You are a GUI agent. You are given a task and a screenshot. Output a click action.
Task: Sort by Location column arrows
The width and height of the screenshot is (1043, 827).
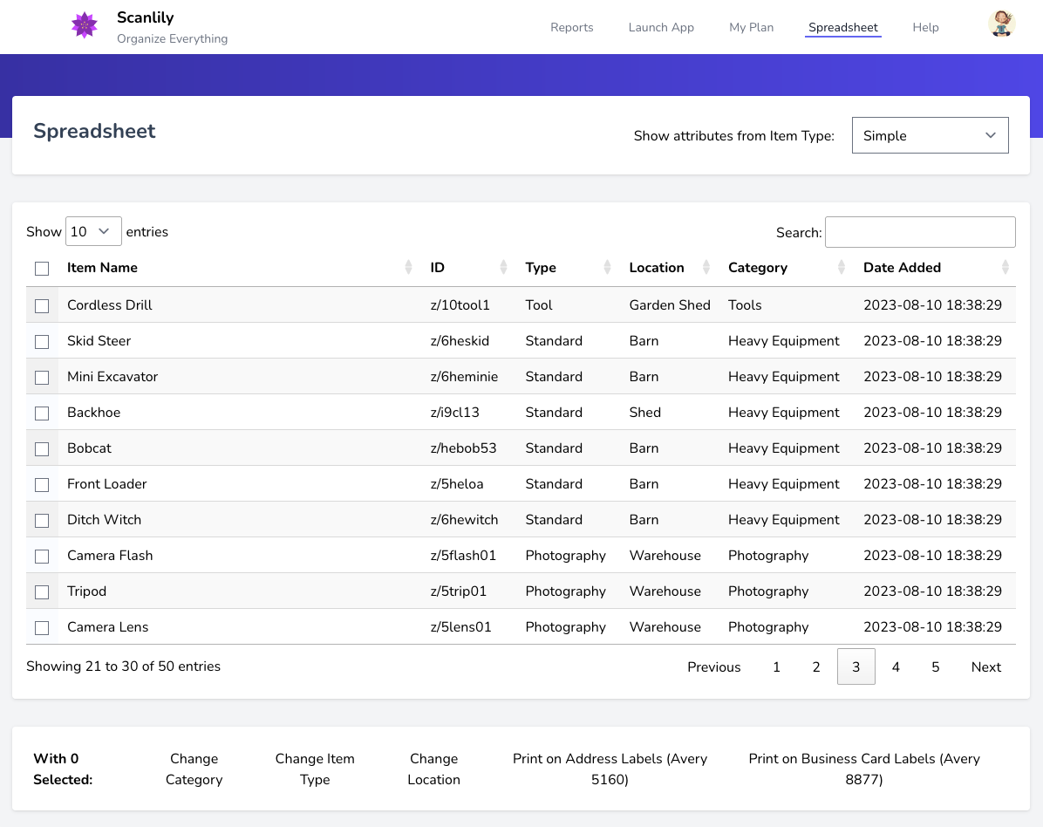coord(707,268)
